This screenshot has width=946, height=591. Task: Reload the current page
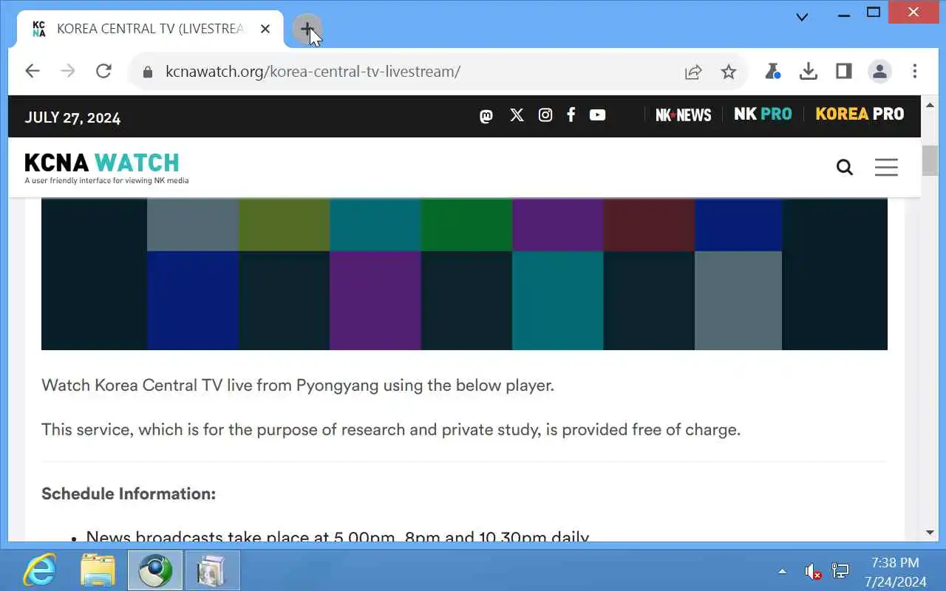point(103,71)
